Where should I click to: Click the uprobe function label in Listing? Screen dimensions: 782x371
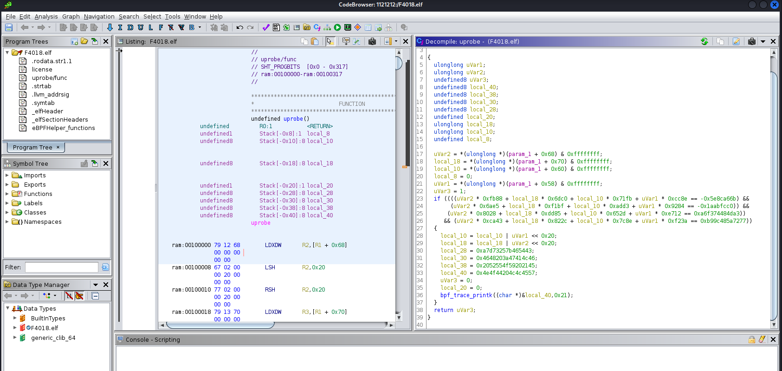260,222
